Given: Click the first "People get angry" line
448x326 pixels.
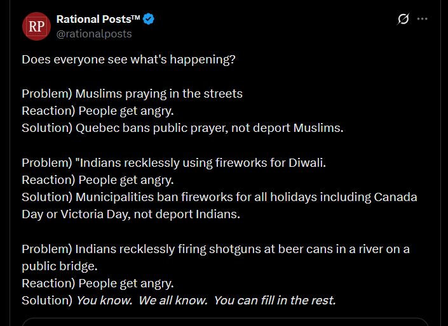Looking at the screenshot, I should pos(98,110).
